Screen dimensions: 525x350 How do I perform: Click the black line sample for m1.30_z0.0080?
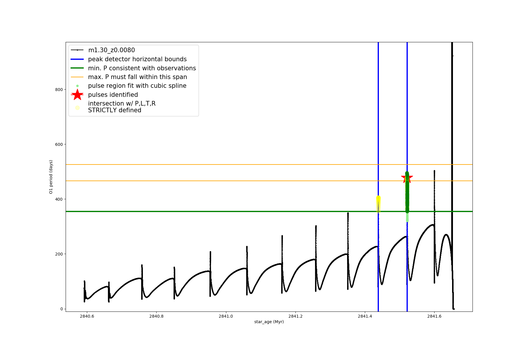(77, 50)
